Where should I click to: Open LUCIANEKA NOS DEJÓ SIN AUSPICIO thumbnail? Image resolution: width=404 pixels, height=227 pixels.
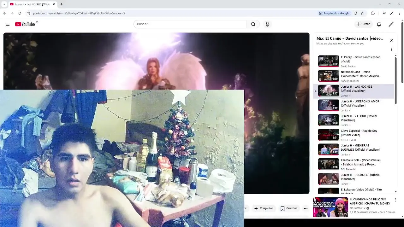pos(330,207)
